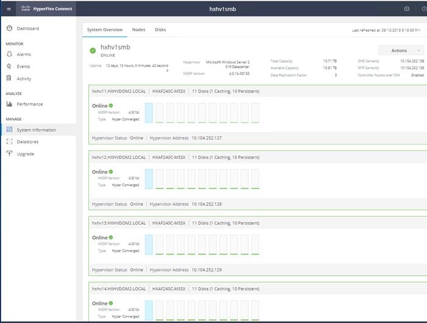Select first persistent disk of hxhv11

[160, 113]
